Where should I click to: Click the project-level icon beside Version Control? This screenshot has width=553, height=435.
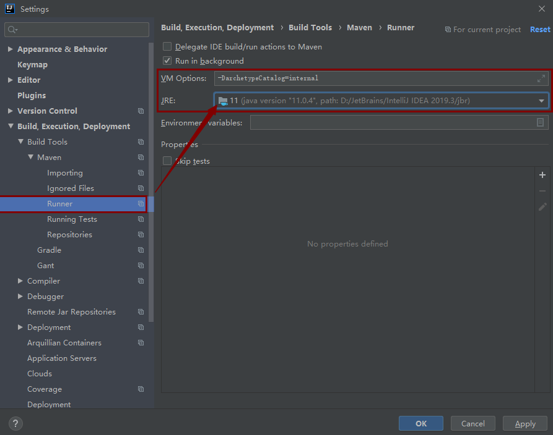[141, 111]
